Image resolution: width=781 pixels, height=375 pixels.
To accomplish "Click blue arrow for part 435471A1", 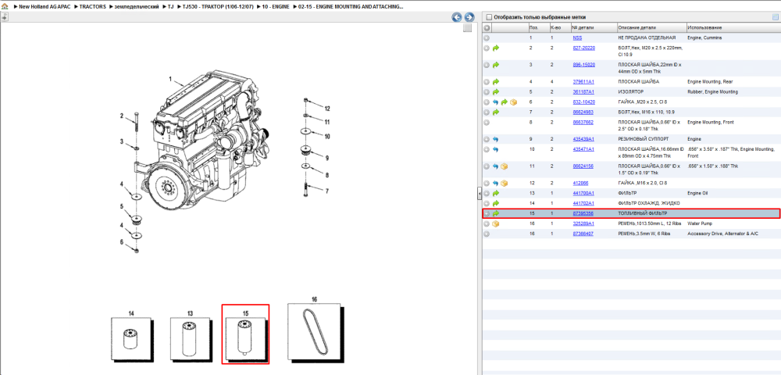I will tap(496, 149).
